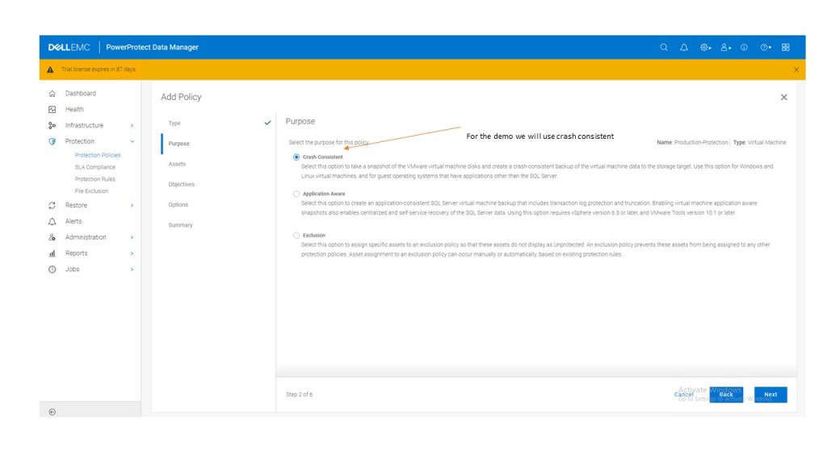
Task: Open the settings gear menu
Action: pyautogui.click(x=705, y=47)
